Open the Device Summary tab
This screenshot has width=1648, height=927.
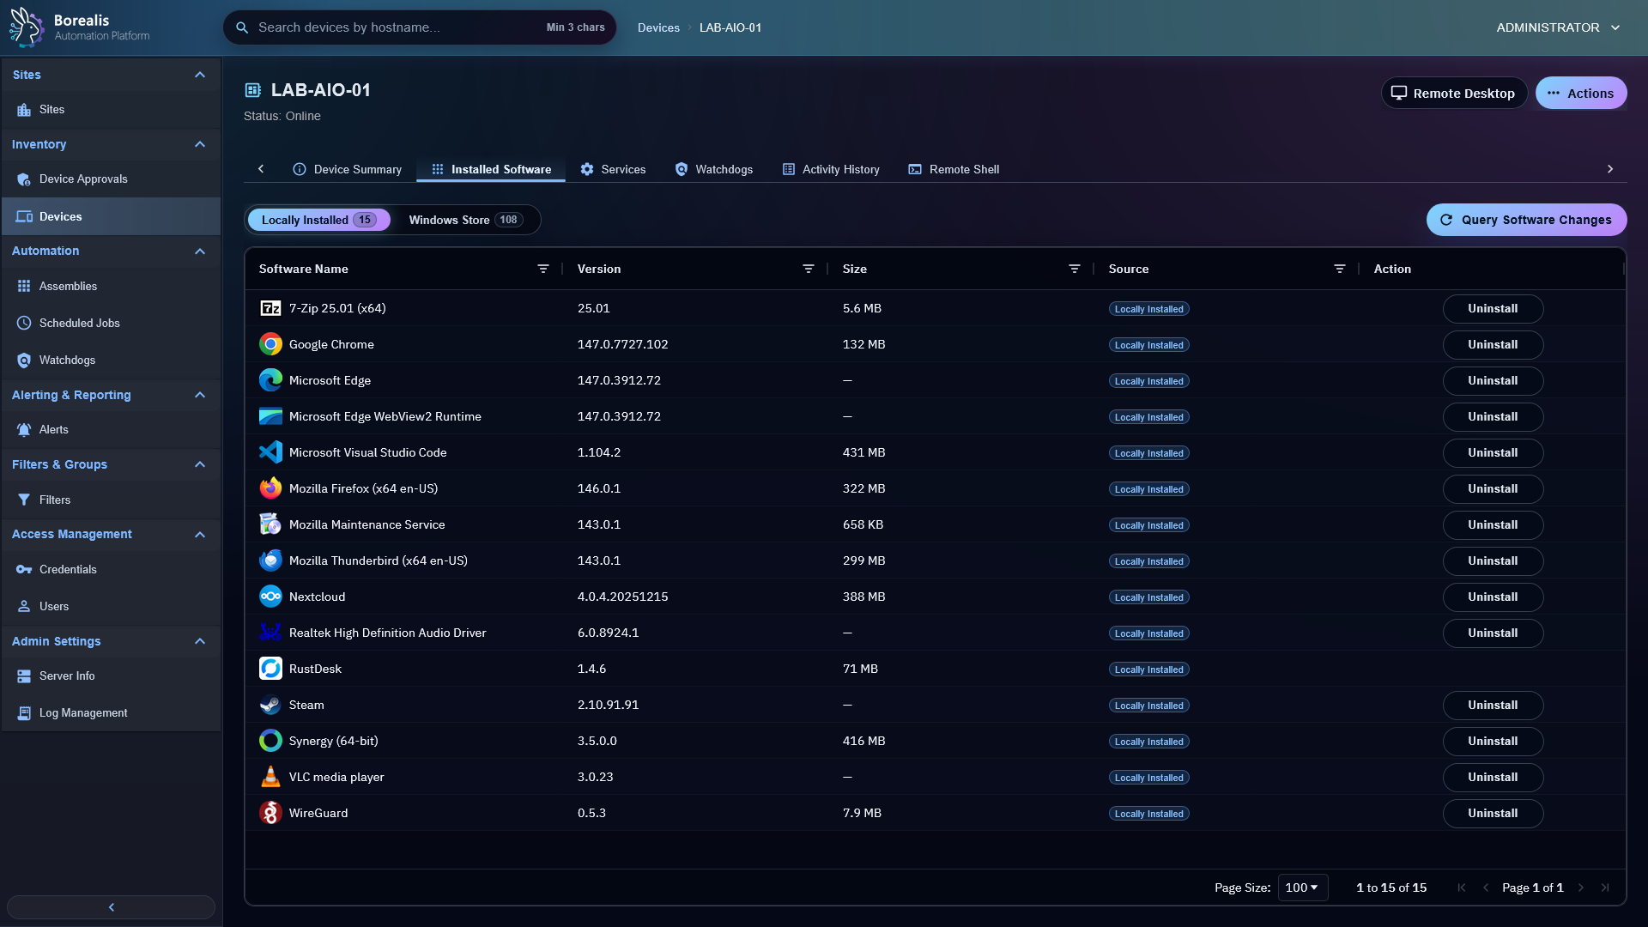348,169
